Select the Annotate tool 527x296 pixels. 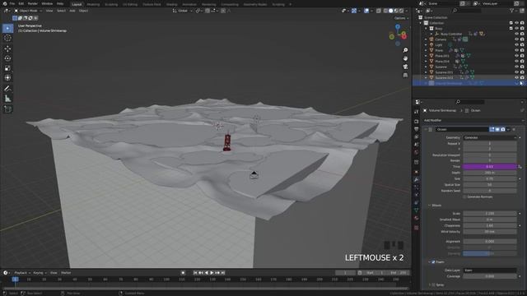pos(7,89)
